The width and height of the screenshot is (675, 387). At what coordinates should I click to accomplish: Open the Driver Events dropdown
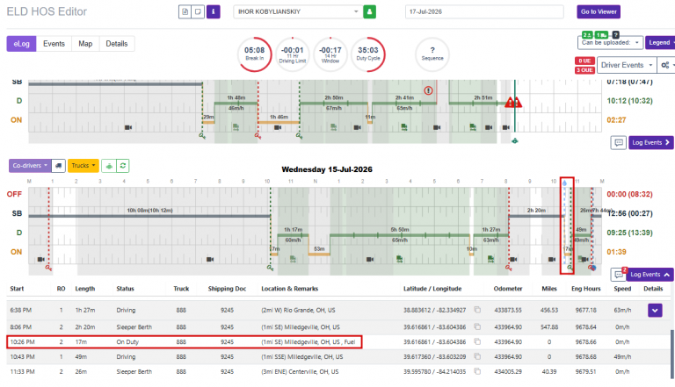coord(627,65)
